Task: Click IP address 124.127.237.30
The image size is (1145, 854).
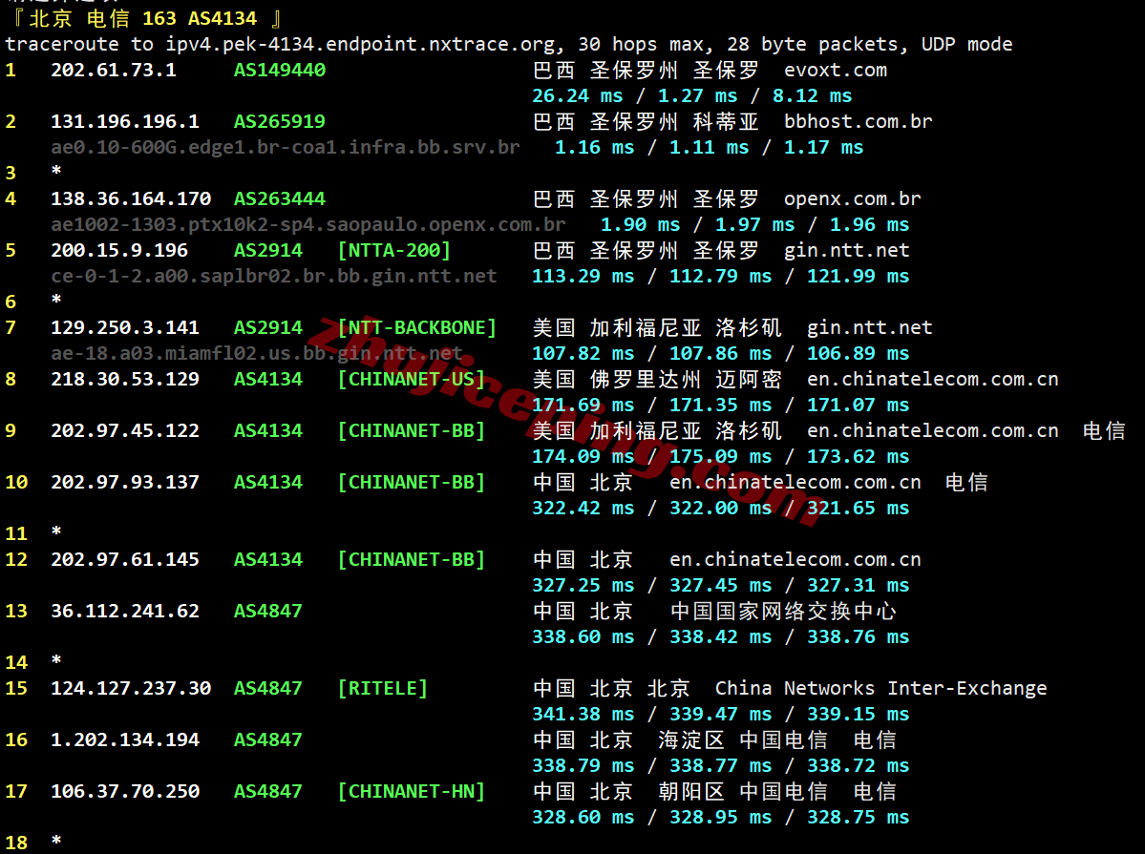Action: pos(131,688)
